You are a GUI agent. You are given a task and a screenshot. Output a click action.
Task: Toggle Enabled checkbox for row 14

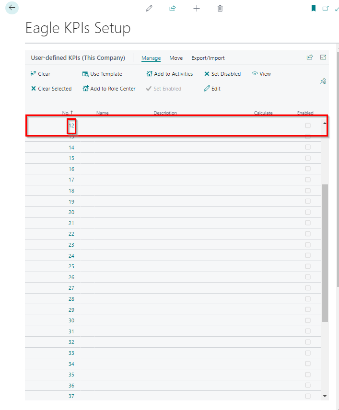tap(308, 147)
